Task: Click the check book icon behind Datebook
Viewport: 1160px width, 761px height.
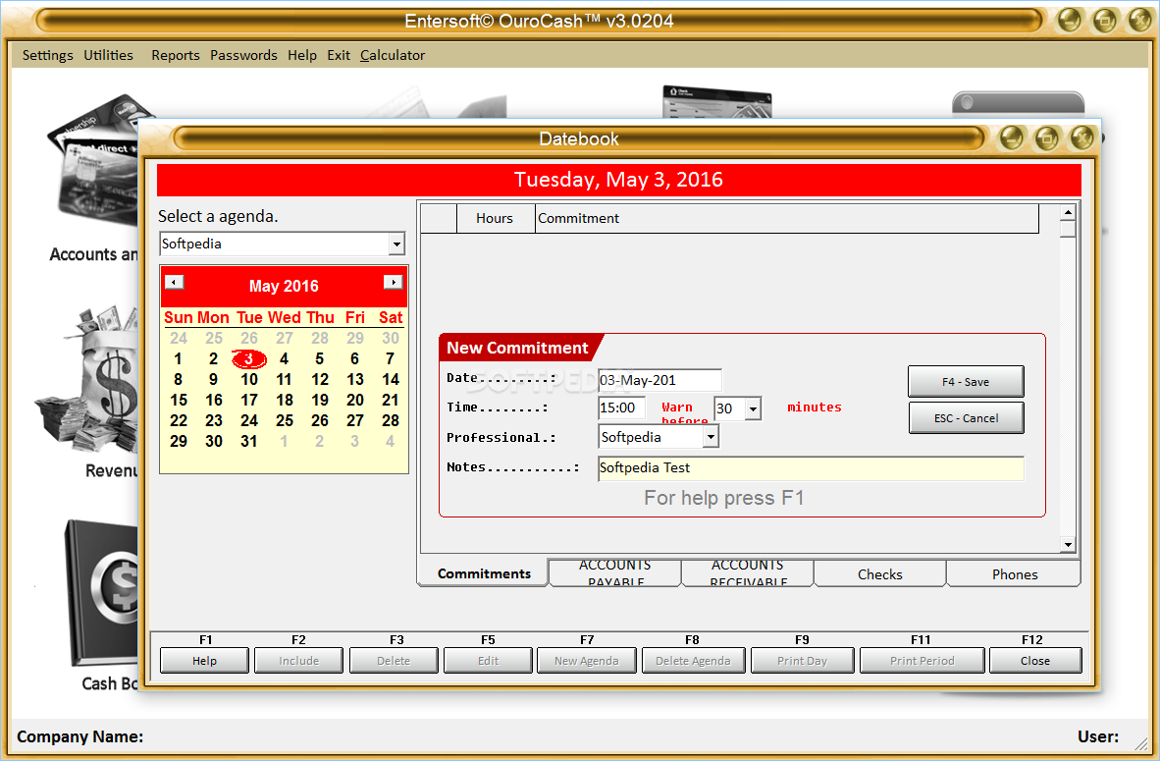Action: click(x=716, y=102)
